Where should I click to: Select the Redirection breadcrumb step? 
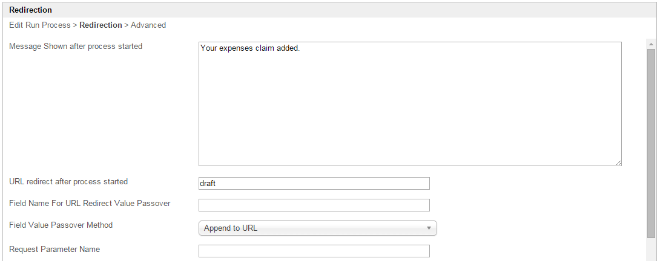click(101, 25)
